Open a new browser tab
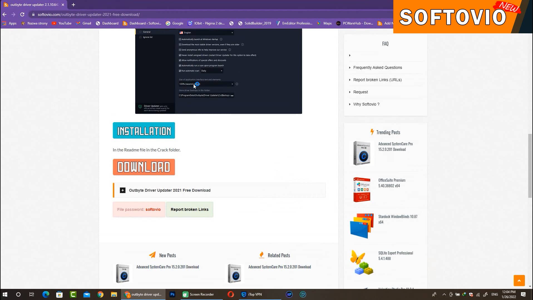 [x=73, y=5]
